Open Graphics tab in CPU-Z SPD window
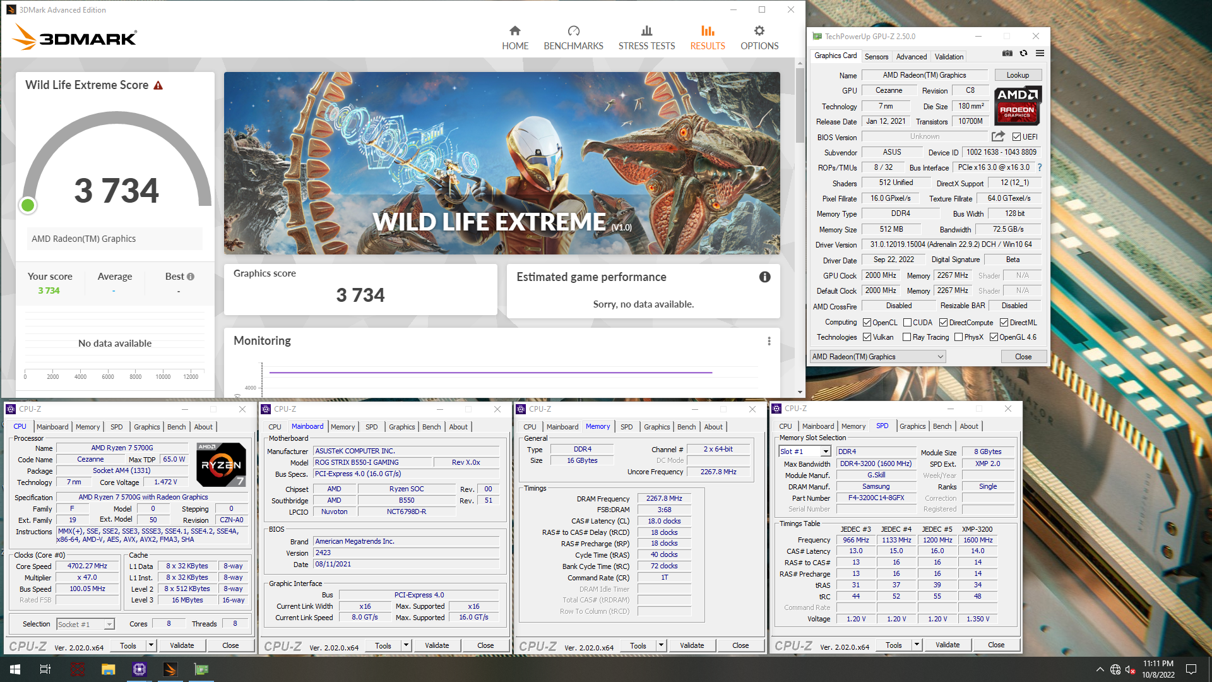 (912, 426)
